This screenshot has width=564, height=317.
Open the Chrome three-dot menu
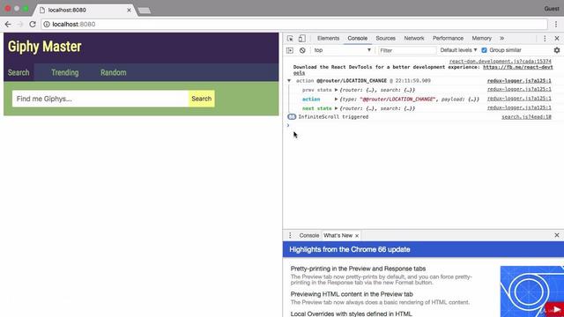[x=556, y=24]
